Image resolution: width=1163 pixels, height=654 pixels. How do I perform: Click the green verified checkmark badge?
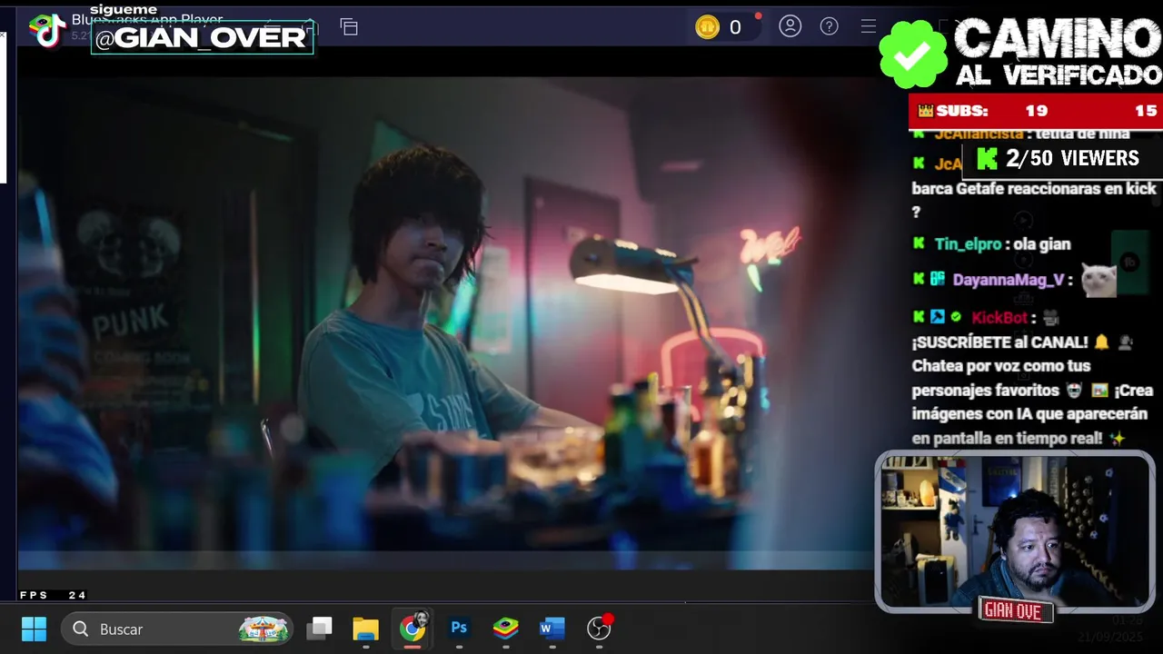coord(913,54)
